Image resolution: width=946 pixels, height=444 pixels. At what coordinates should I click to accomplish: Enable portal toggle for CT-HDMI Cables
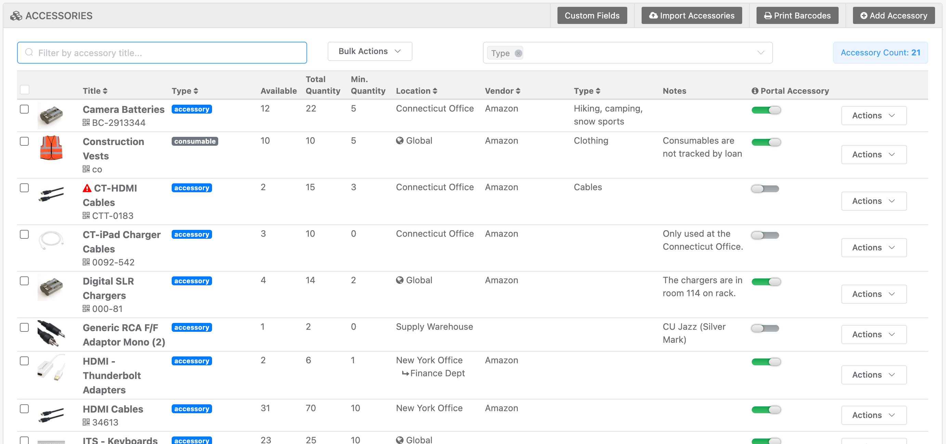click(765, 188)
